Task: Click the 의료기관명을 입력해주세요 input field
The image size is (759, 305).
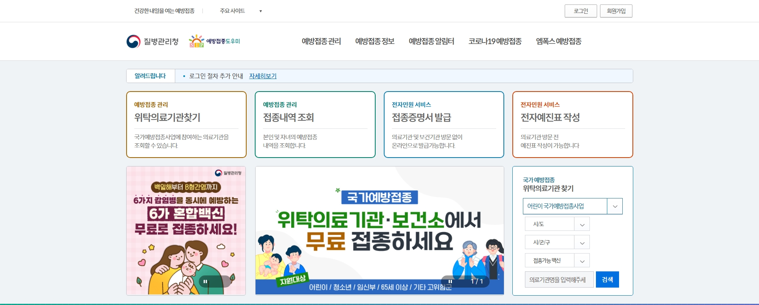Action: point(559,279)
